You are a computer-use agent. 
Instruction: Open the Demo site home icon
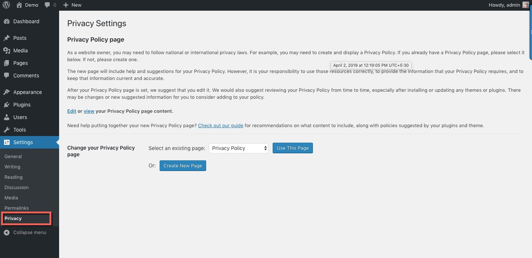[20, 5]
